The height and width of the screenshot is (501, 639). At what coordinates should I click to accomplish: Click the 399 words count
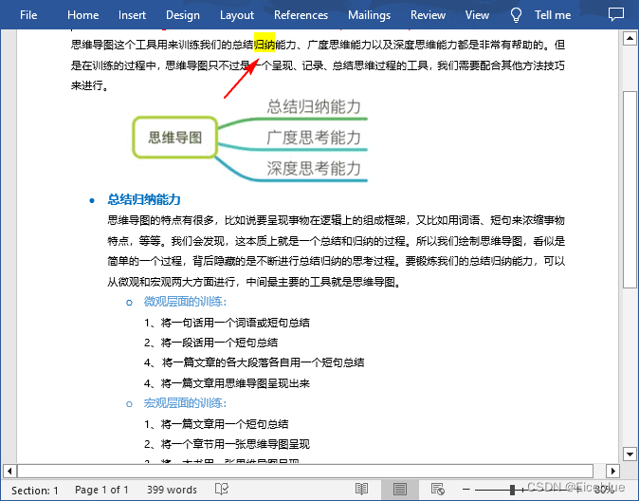(x=172, y=490)
